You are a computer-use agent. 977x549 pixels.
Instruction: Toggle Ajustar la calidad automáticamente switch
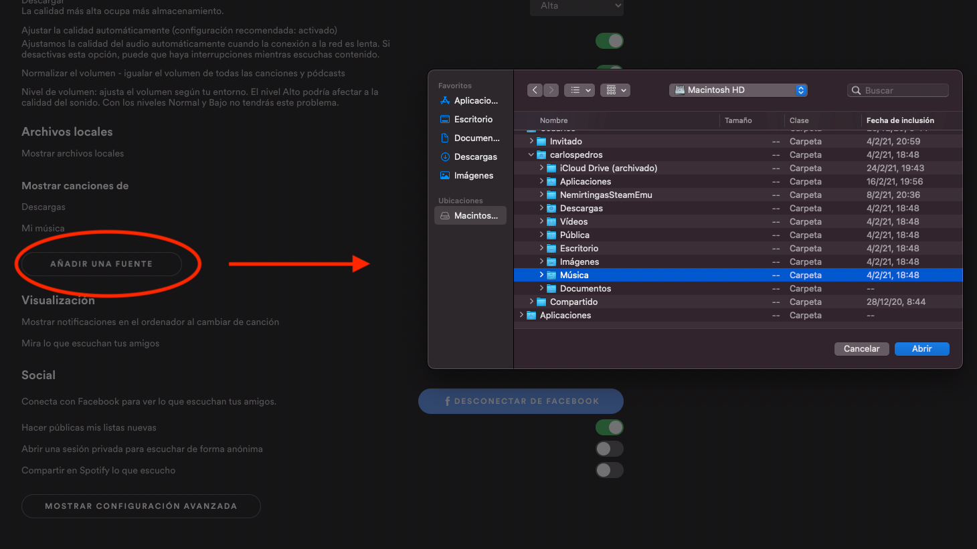pyautogui.click(x=610, y=41)
